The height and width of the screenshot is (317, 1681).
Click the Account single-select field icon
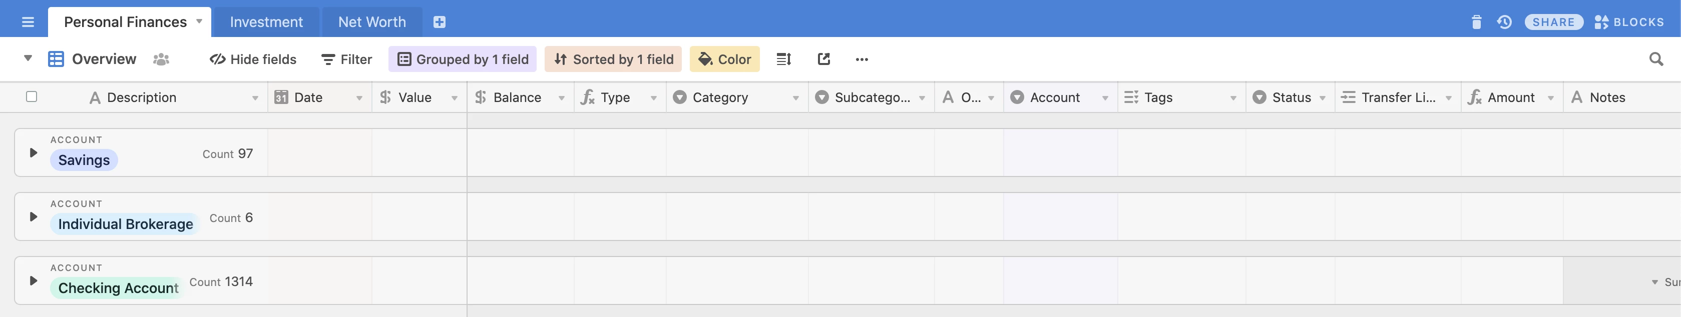[1017, 97]
